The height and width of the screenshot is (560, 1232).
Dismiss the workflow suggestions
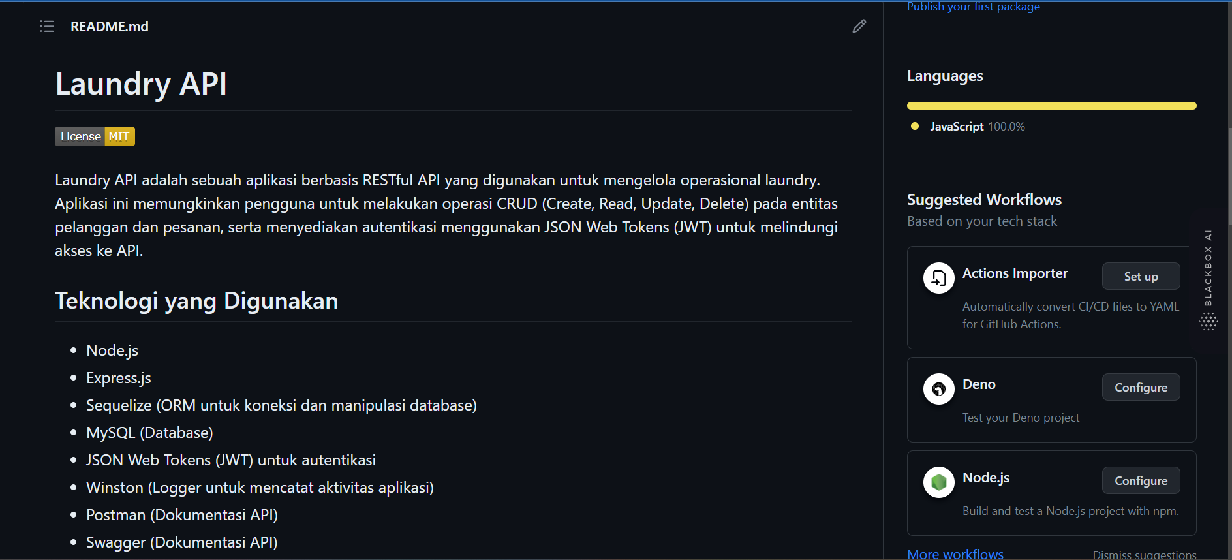tap(1144, 554)
